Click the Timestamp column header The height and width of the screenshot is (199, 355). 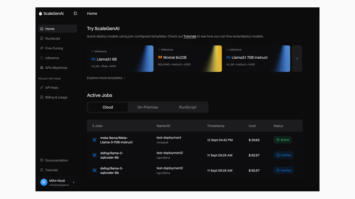coord(216,126)
